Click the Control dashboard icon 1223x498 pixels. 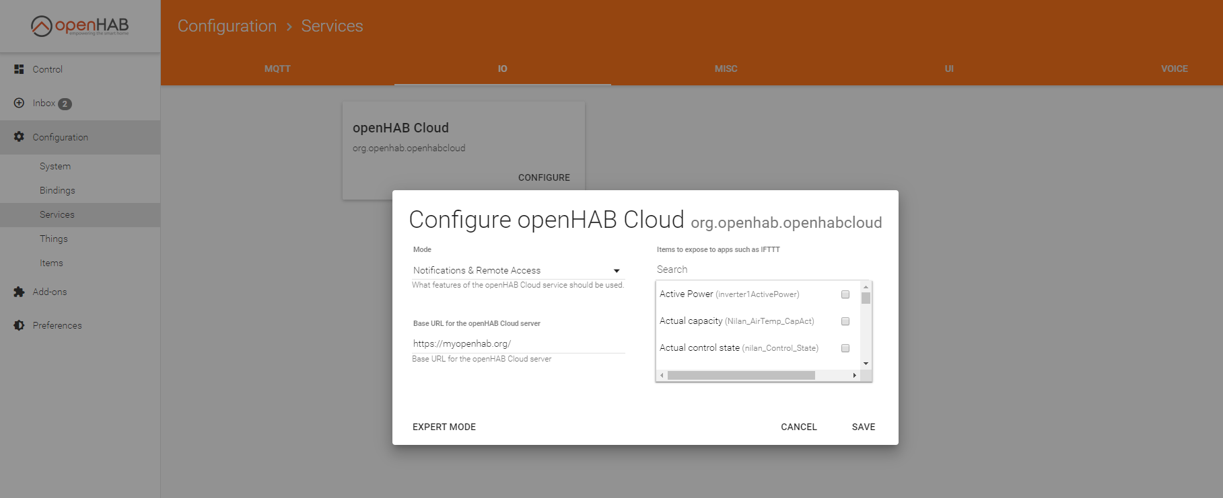(19, 69)
